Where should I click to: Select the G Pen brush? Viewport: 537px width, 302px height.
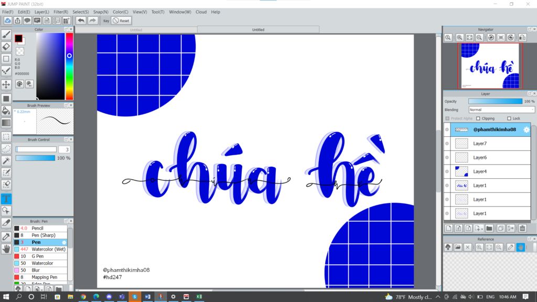(x=40, y=256)
